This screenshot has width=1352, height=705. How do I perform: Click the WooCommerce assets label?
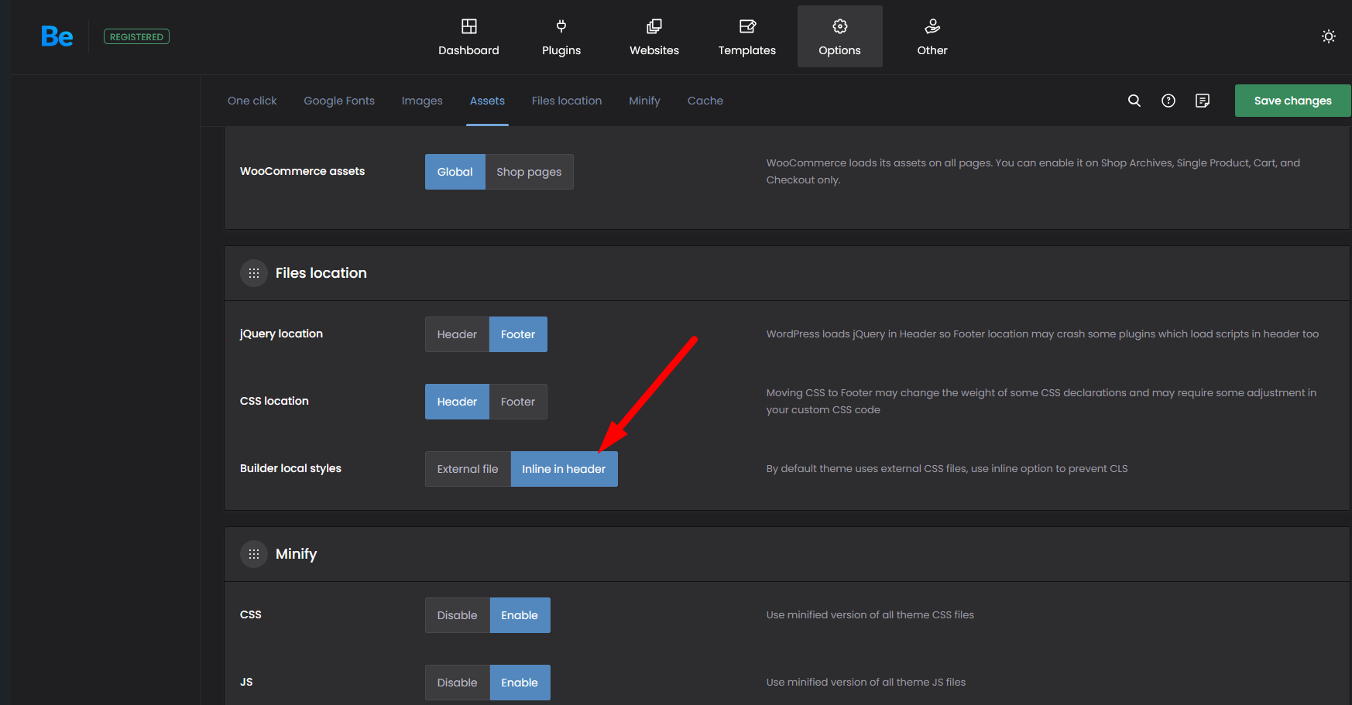302,171
